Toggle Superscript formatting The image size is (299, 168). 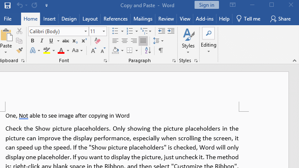point(84,41)
